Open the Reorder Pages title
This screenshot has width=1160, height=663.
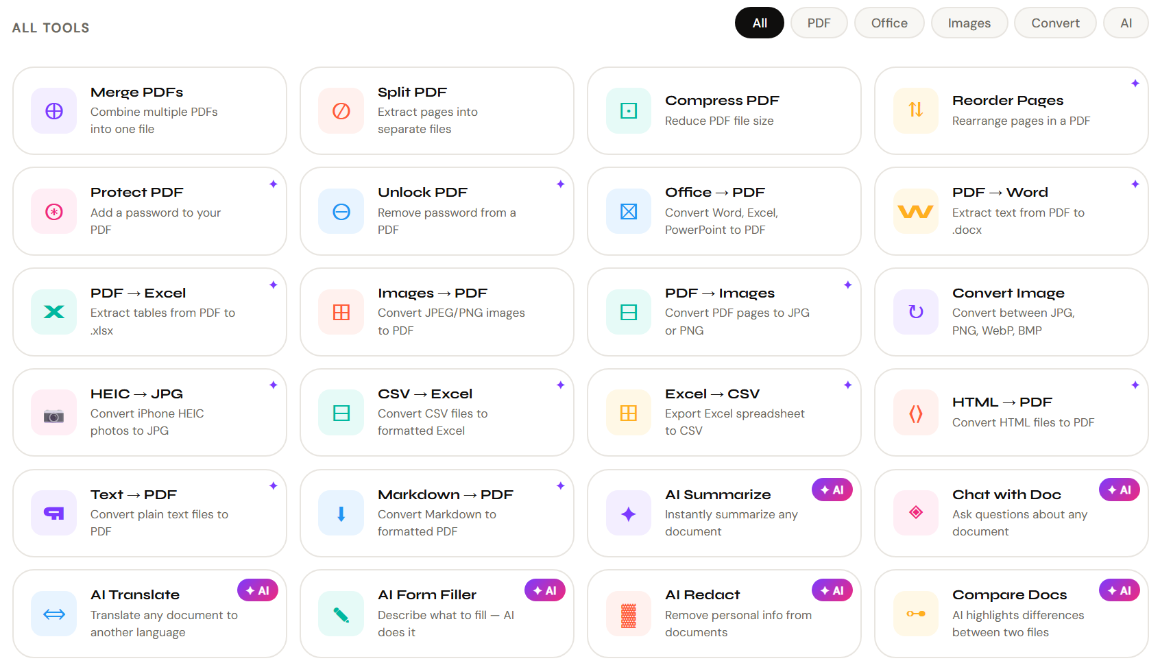pyautogui.click(x=1008, y=100)
